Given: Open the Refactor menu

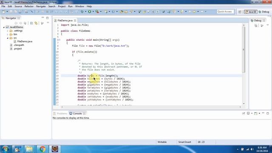Looking at the screenshot, I should pos(29,6).
